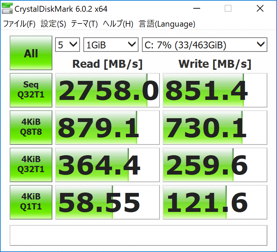Expand the test size dropdown showing 1GiB
Screen dimensions: 277x252
click(111, 45)
